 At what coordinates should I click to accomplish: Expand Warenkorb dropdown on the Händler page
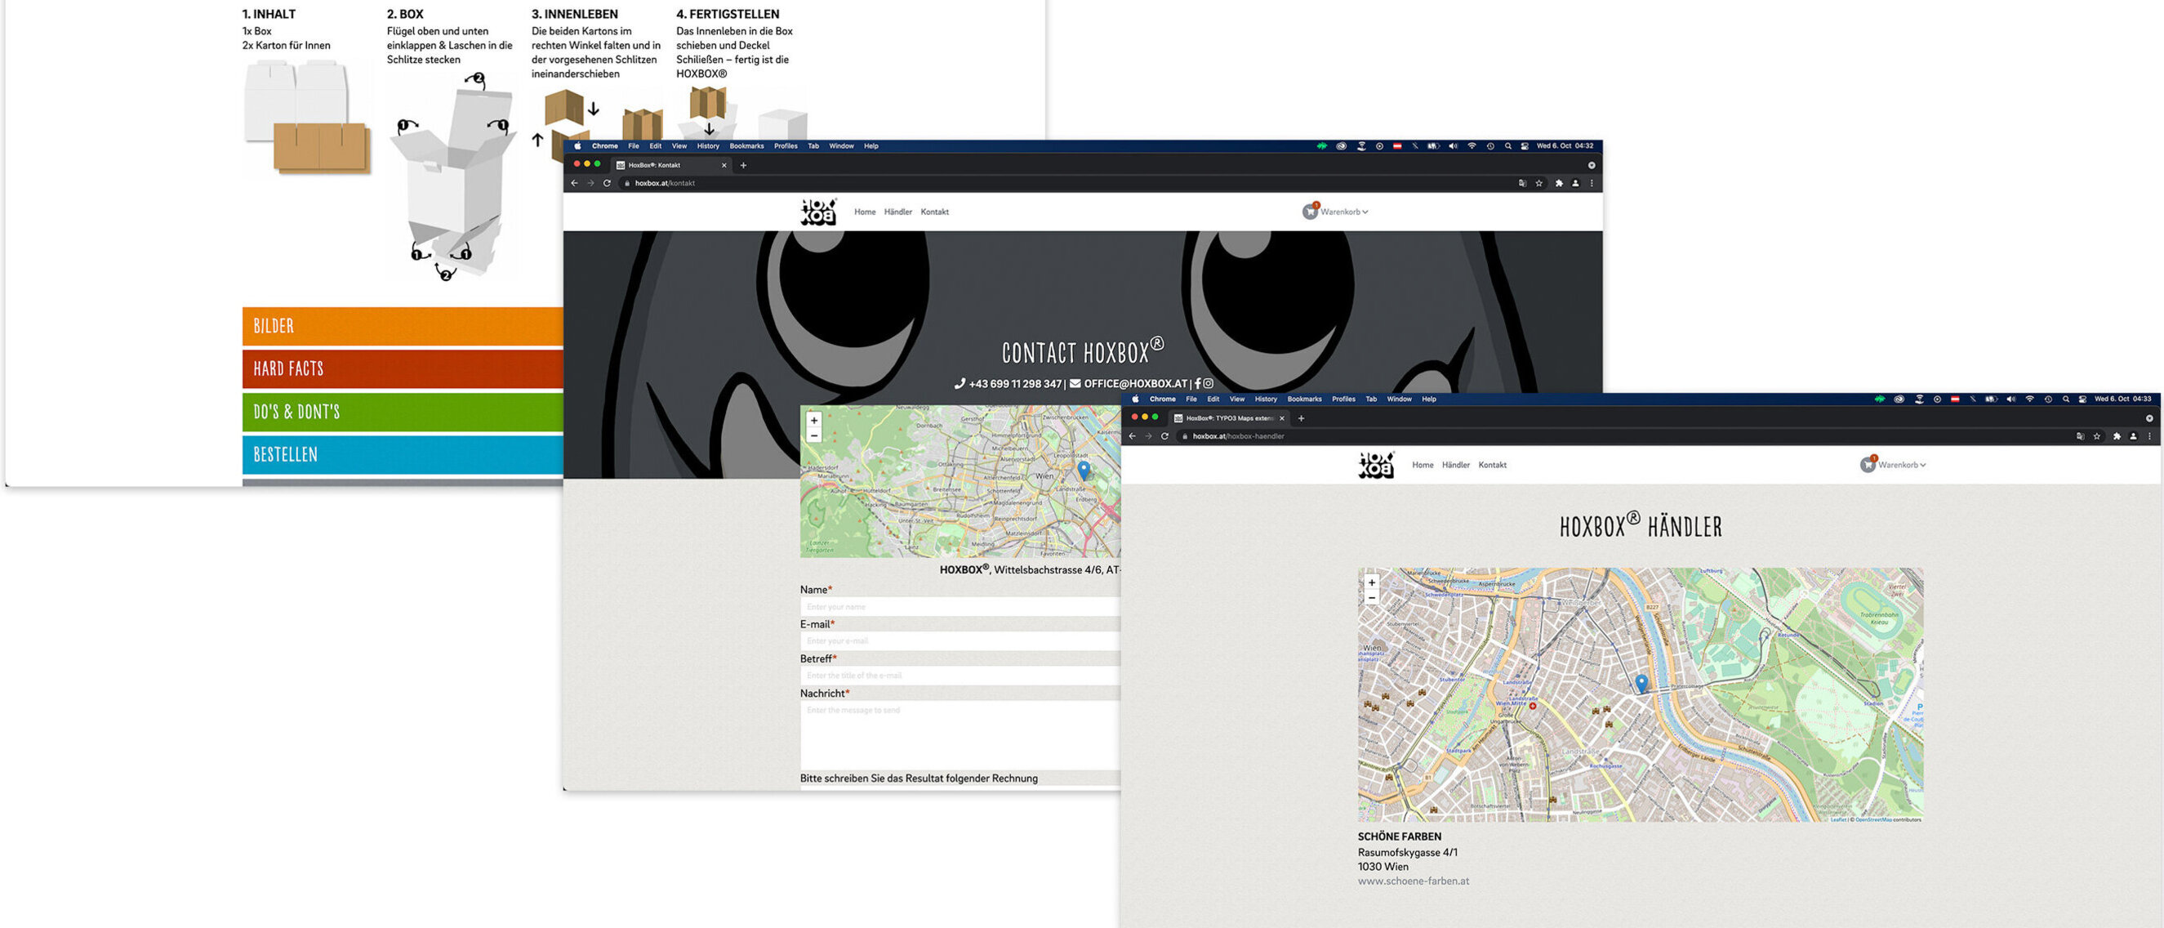point(1900,465)
